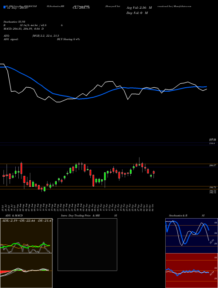This screenshot has height=288, width=218.
Task: Click the last red candlestick on the chart
Action: pos(154,172)
